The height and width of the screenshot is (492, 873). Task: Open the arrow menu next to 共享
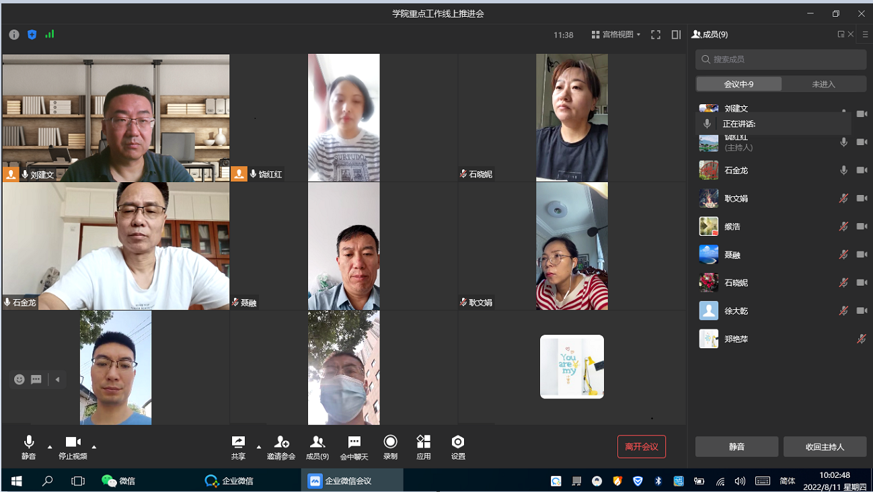coord(259,446)
